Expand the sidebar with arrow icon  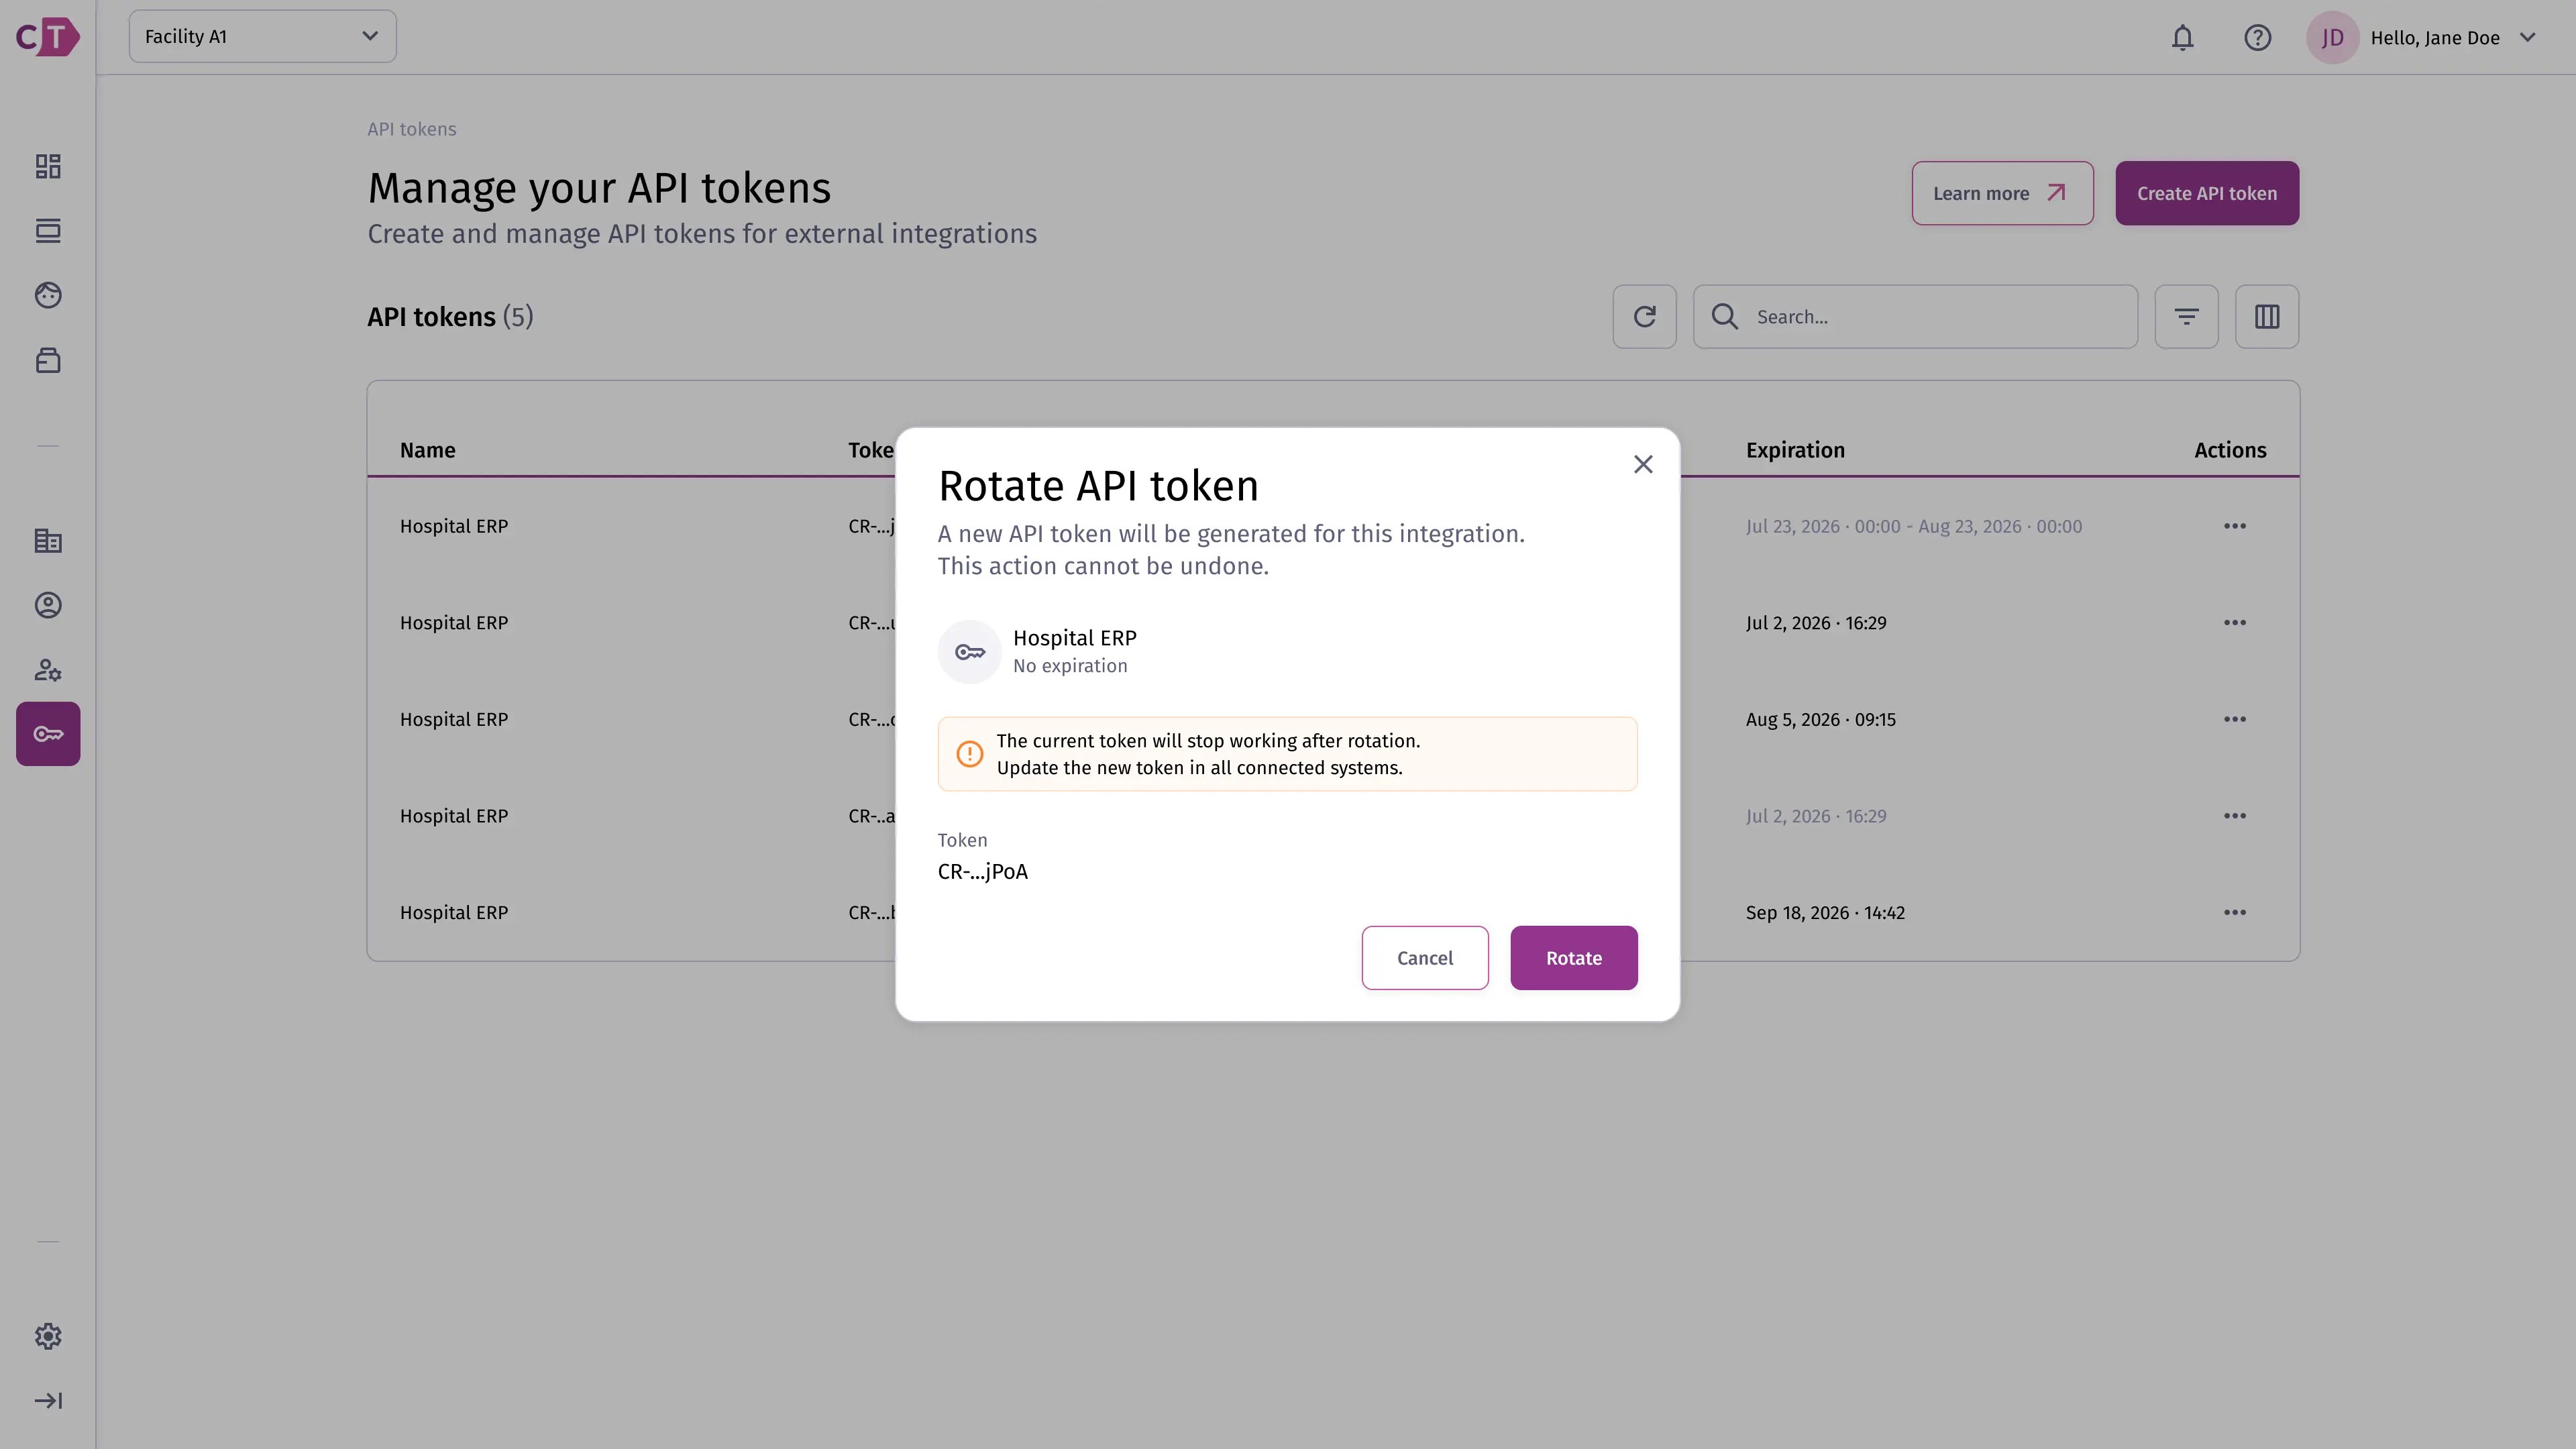point(48,1400)
